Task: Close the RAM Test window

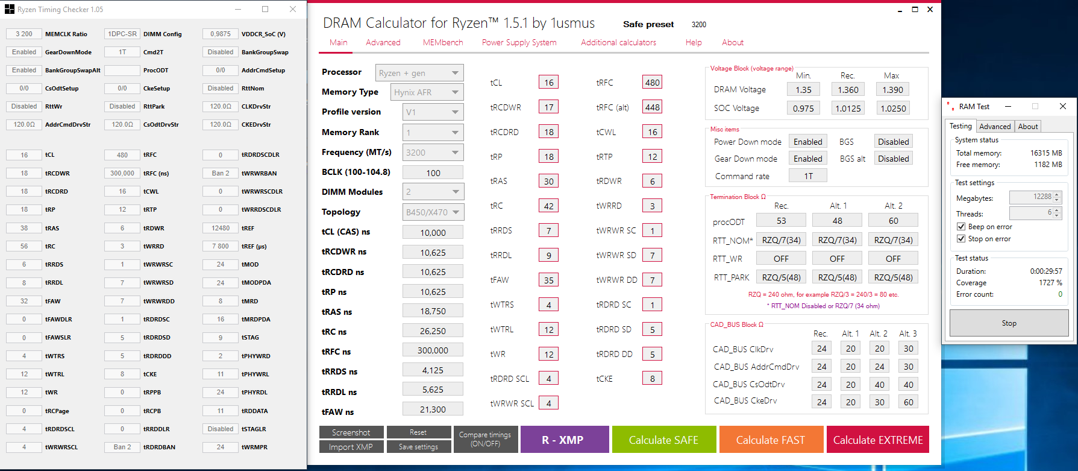Action: 1063,106
